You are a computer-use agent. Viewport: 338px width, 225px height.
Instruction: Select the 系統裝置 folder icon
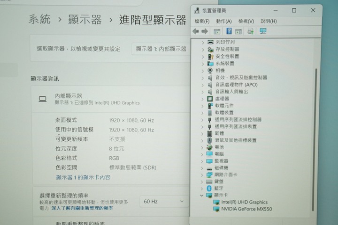[x=210, y=63]
